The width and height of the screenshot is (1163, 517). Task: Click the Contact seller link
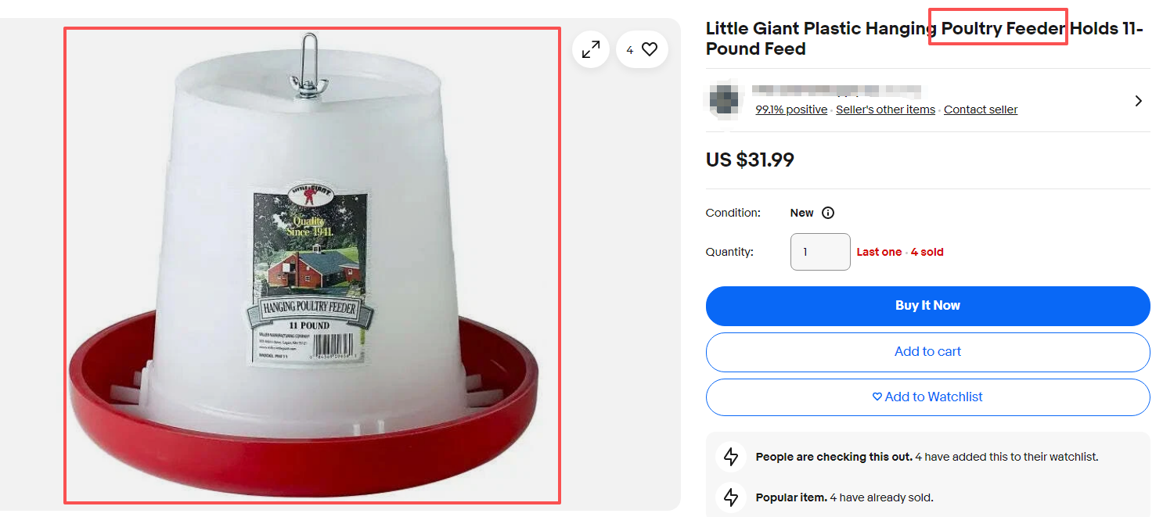[980, 110]
